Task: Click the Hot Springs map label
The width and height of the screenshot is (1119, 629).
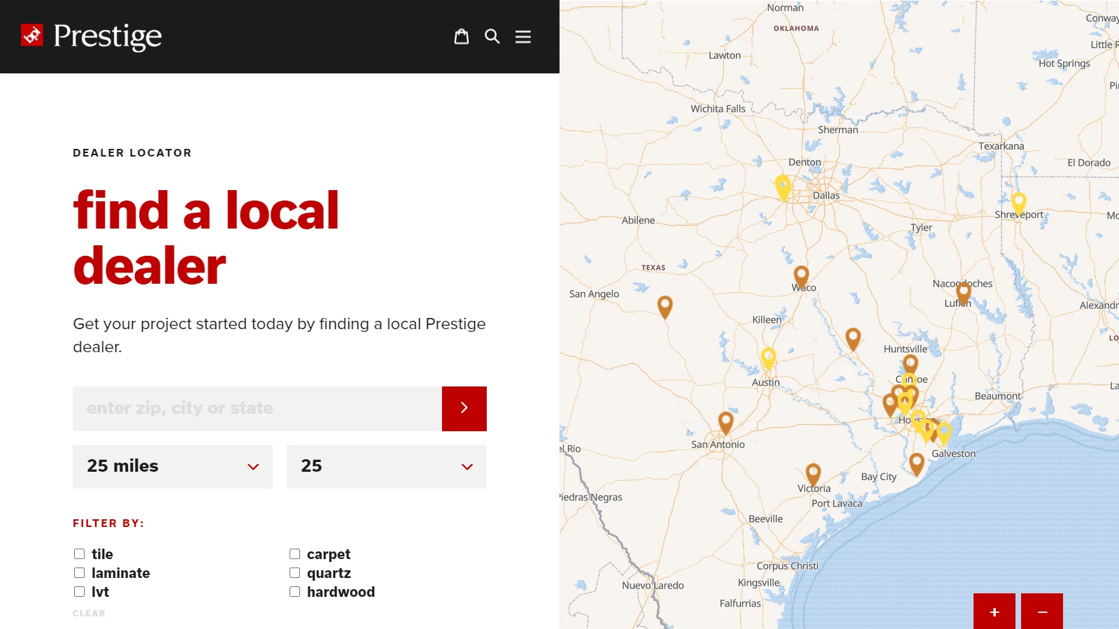Action: (x=1064, y=64)
